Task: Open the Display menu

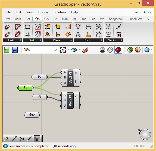Action: 43,12
